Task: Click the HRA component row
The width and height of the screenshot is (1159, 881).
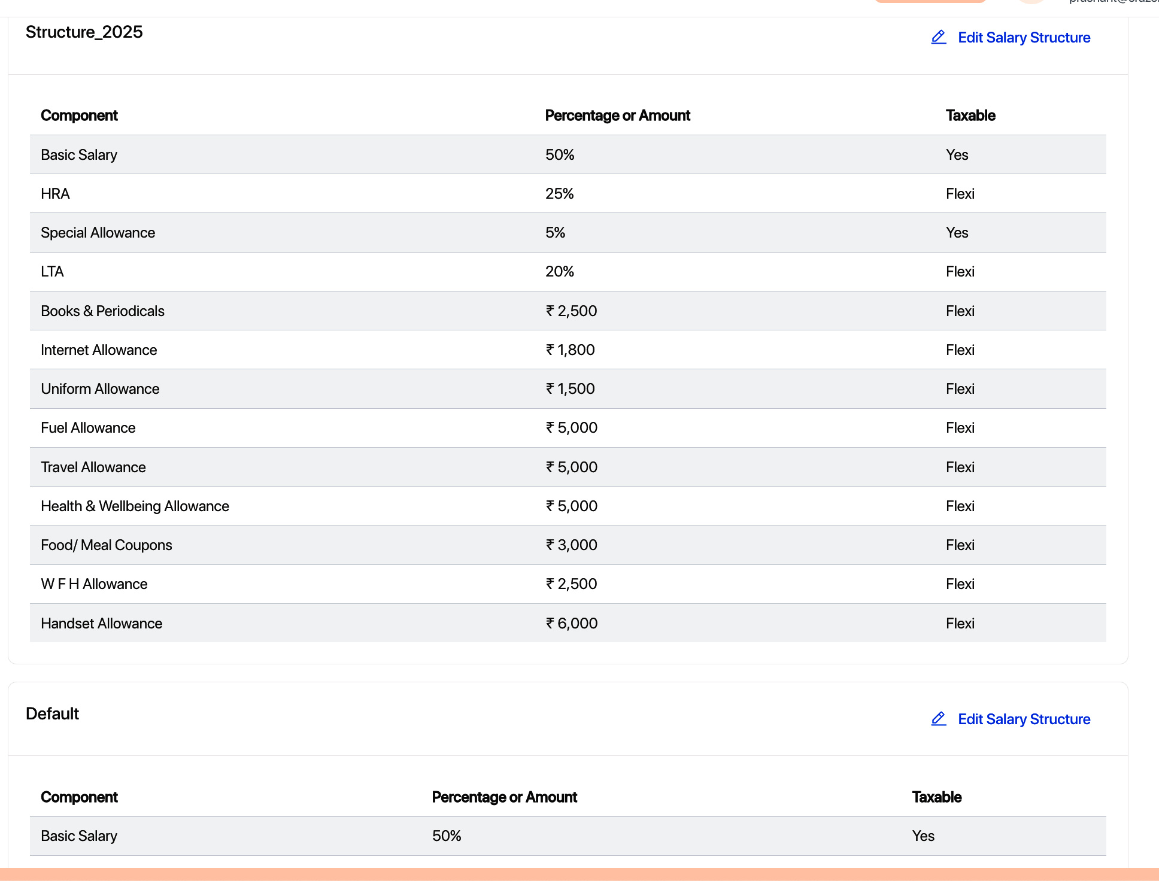Action: pos(55,194)
